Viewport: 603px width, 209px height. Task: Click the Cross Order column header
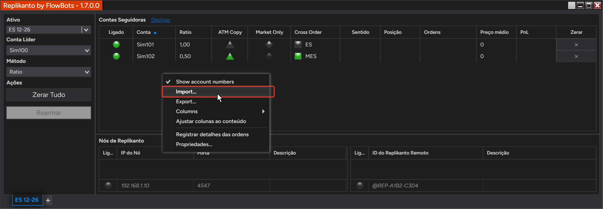tap(315, 32)
